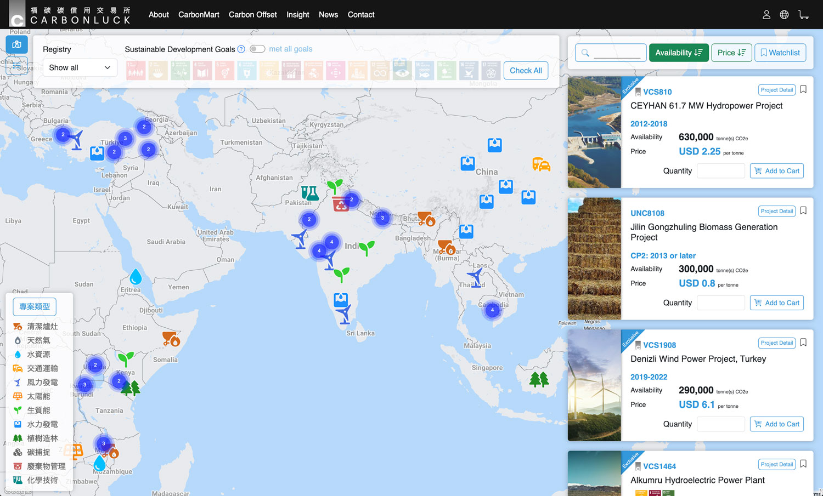Toggle the met all goals switch
The image size is (823, 496).
[x=257, y=49]
